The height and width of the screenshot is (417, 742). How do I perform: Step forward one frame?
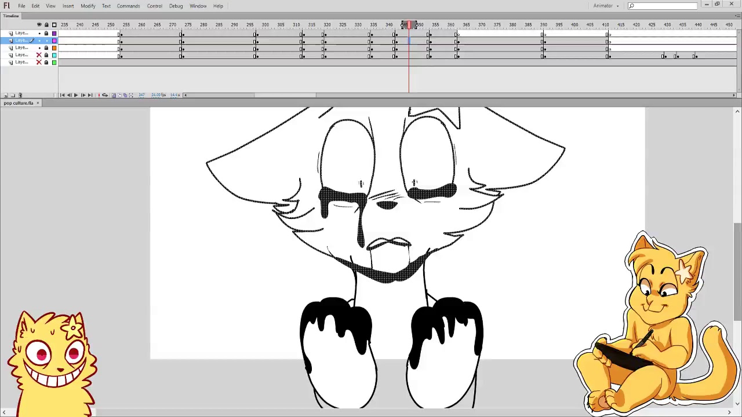click(x=83, y=95)
